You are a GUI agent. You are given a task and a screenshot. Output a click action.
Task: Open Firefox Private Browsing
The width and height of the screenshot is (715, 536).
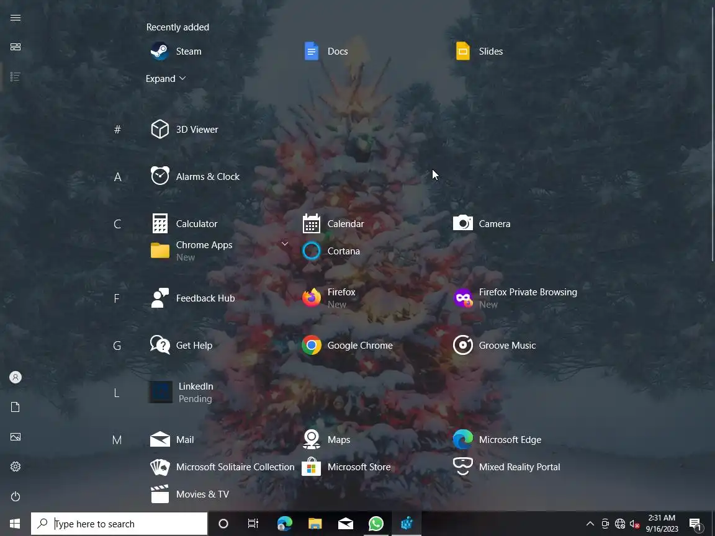click(515, 298)
